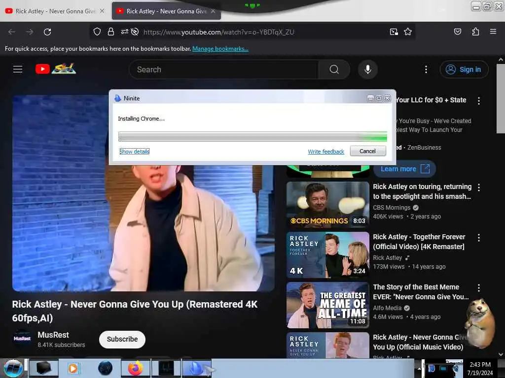Open Together Forever 4K video thumbnail

tap(328, 255)
